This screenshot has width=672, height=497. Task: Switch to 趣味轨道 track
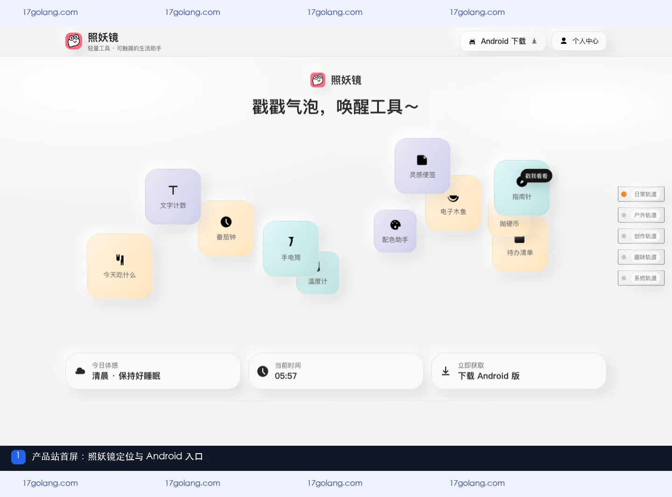(641, 257)
